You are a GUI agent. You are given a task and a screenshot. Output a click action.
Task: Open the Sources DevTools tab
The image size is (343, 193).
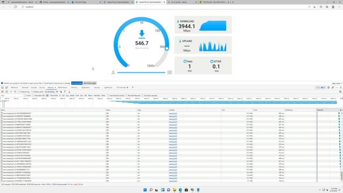[42, 87]
